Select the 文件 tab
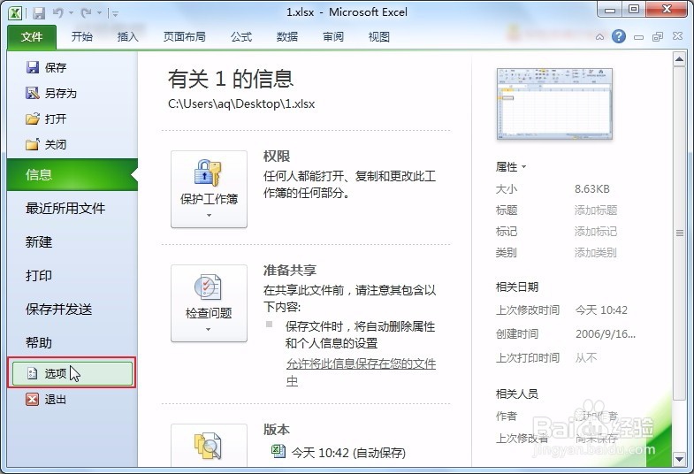This screenshot has width=694, height=474. coord(32,37)
